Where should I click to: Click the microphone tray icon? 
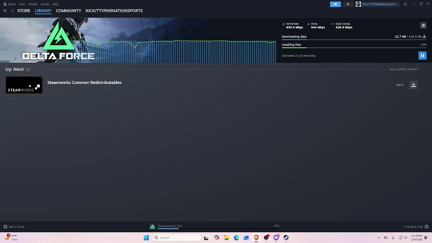(393, 238)
